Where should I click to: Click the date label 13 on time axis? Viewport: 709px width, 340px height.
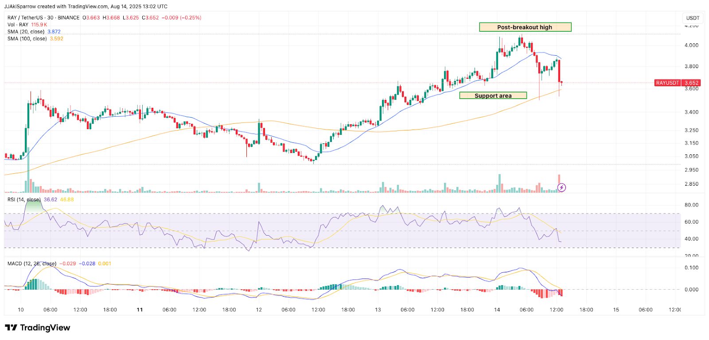click(x=378, y=310)
